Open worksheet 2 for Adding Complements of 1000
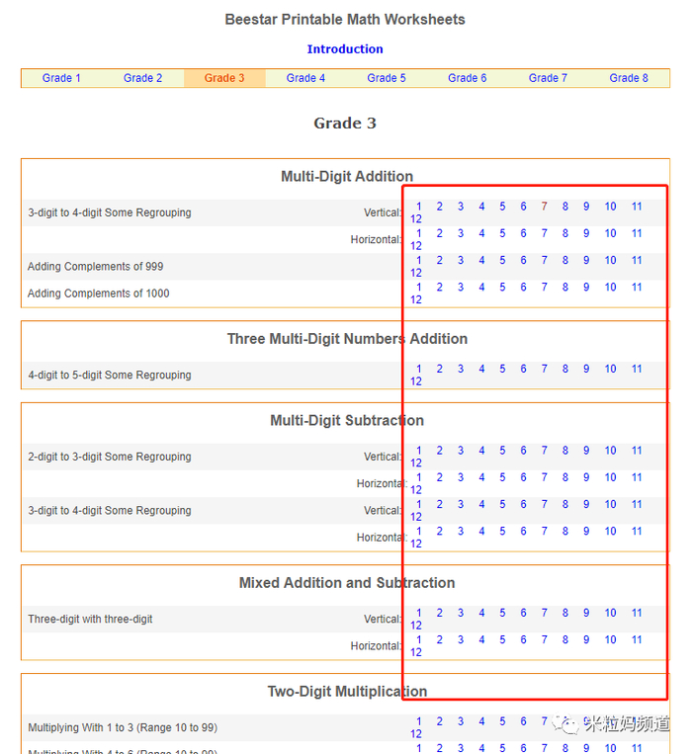This screenshot has width=692, height=754. pos(440,288)
